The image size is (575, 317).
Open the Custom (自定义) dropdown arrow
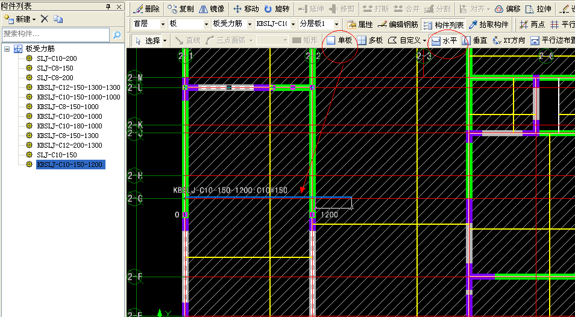coord(424,40)
